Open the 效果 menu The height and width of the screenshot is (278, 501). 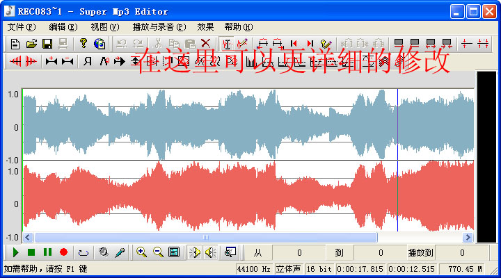[x=205, y=27]
